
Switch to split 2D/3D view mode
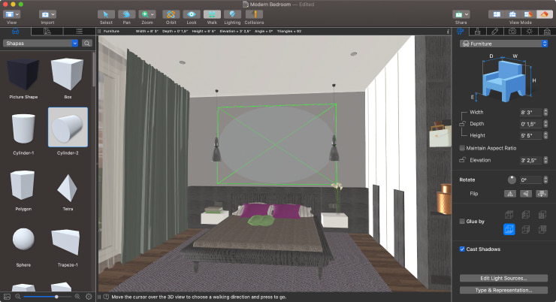click(x=528, y=14)
